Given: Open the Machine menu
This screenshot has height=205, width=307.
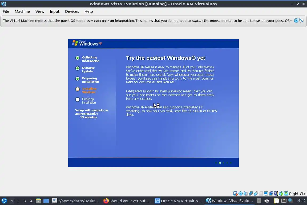Looking at the screenshot, I should pos(22,11).
